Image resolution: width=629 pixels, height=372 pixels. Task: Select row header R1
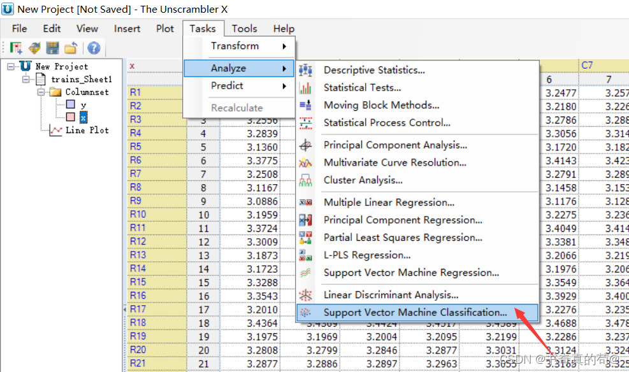pos(157,92)
